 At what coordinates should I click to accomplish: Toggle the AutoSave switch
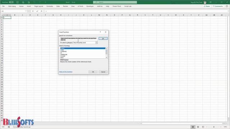coord(11,2)
